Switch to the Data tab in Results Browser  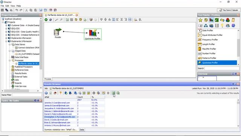tap(82, 130)
